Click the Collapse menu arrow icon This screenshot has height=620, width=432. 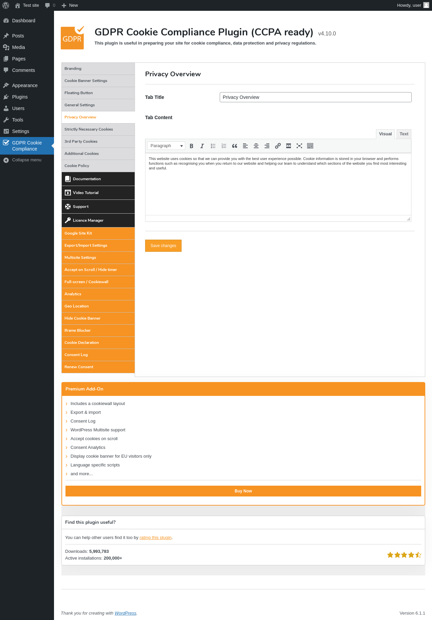pos(6,160)
